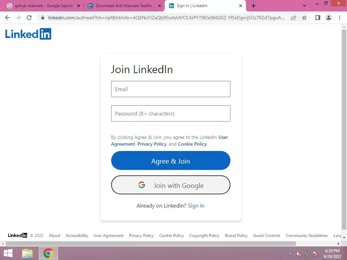The height and width of the screenshot is (260, 347).
Task: Bookmark this page with the star icon
Action: [304, 18]
